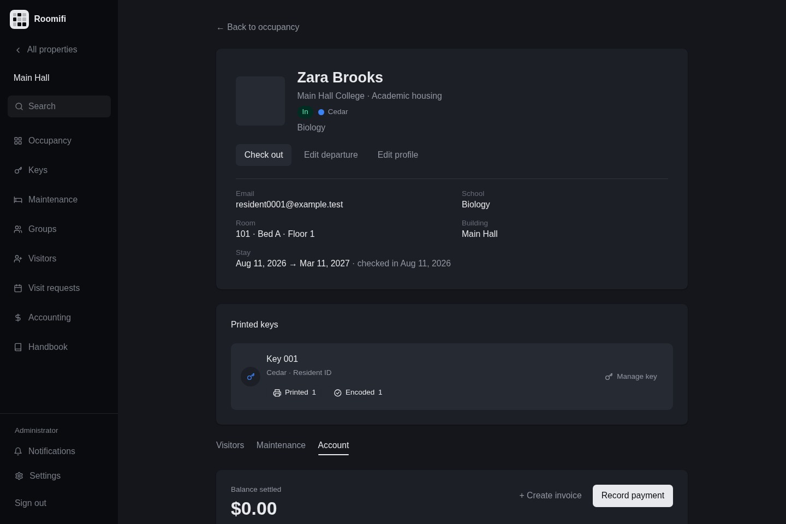The image size is (786, 524).
Task: Click the round key icon for Key 001
Action: pyautogui.click(x=251, y=377)
